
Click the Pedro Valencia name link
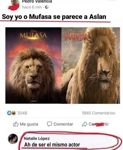pyautogui.click(x=37, y=2)
